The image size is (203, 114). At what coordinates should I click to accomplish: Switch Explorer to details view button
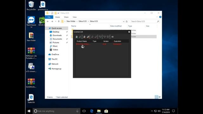coord(156,97)
